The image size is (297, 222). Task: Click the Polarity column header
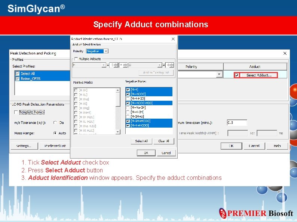191,67
